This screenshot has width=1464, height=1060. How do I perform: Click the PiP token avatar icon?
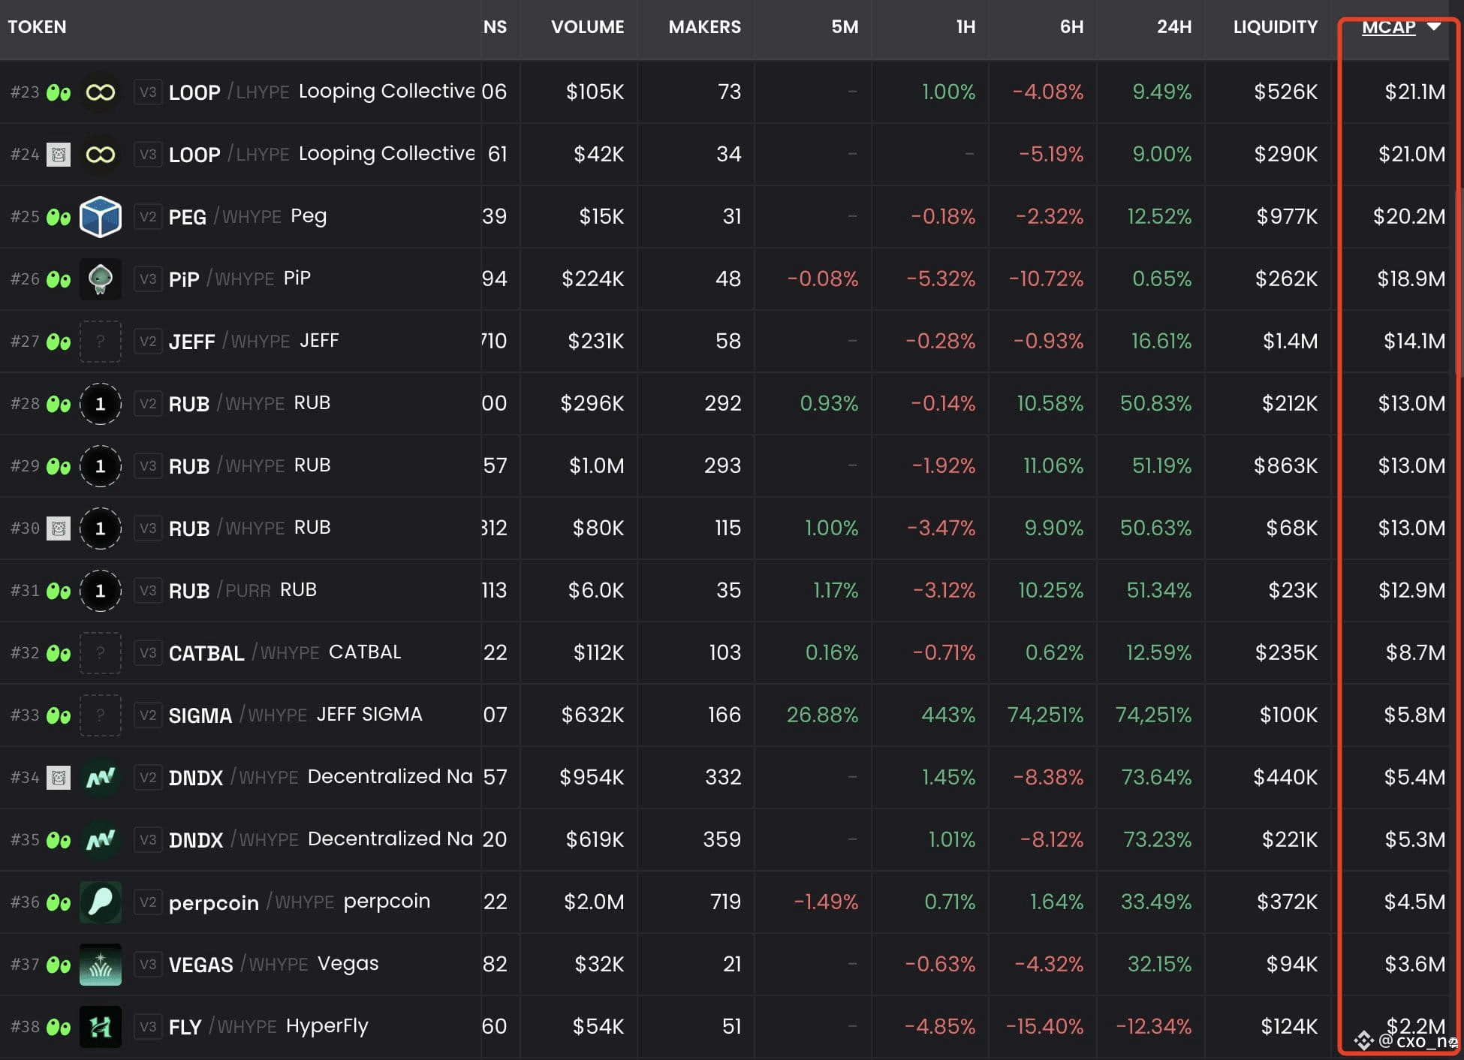point(101,279)
